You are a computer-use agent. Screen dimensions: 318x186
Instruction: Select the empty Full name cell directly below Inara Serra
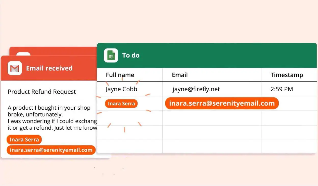pyautogui.click(x=129, y=118)
